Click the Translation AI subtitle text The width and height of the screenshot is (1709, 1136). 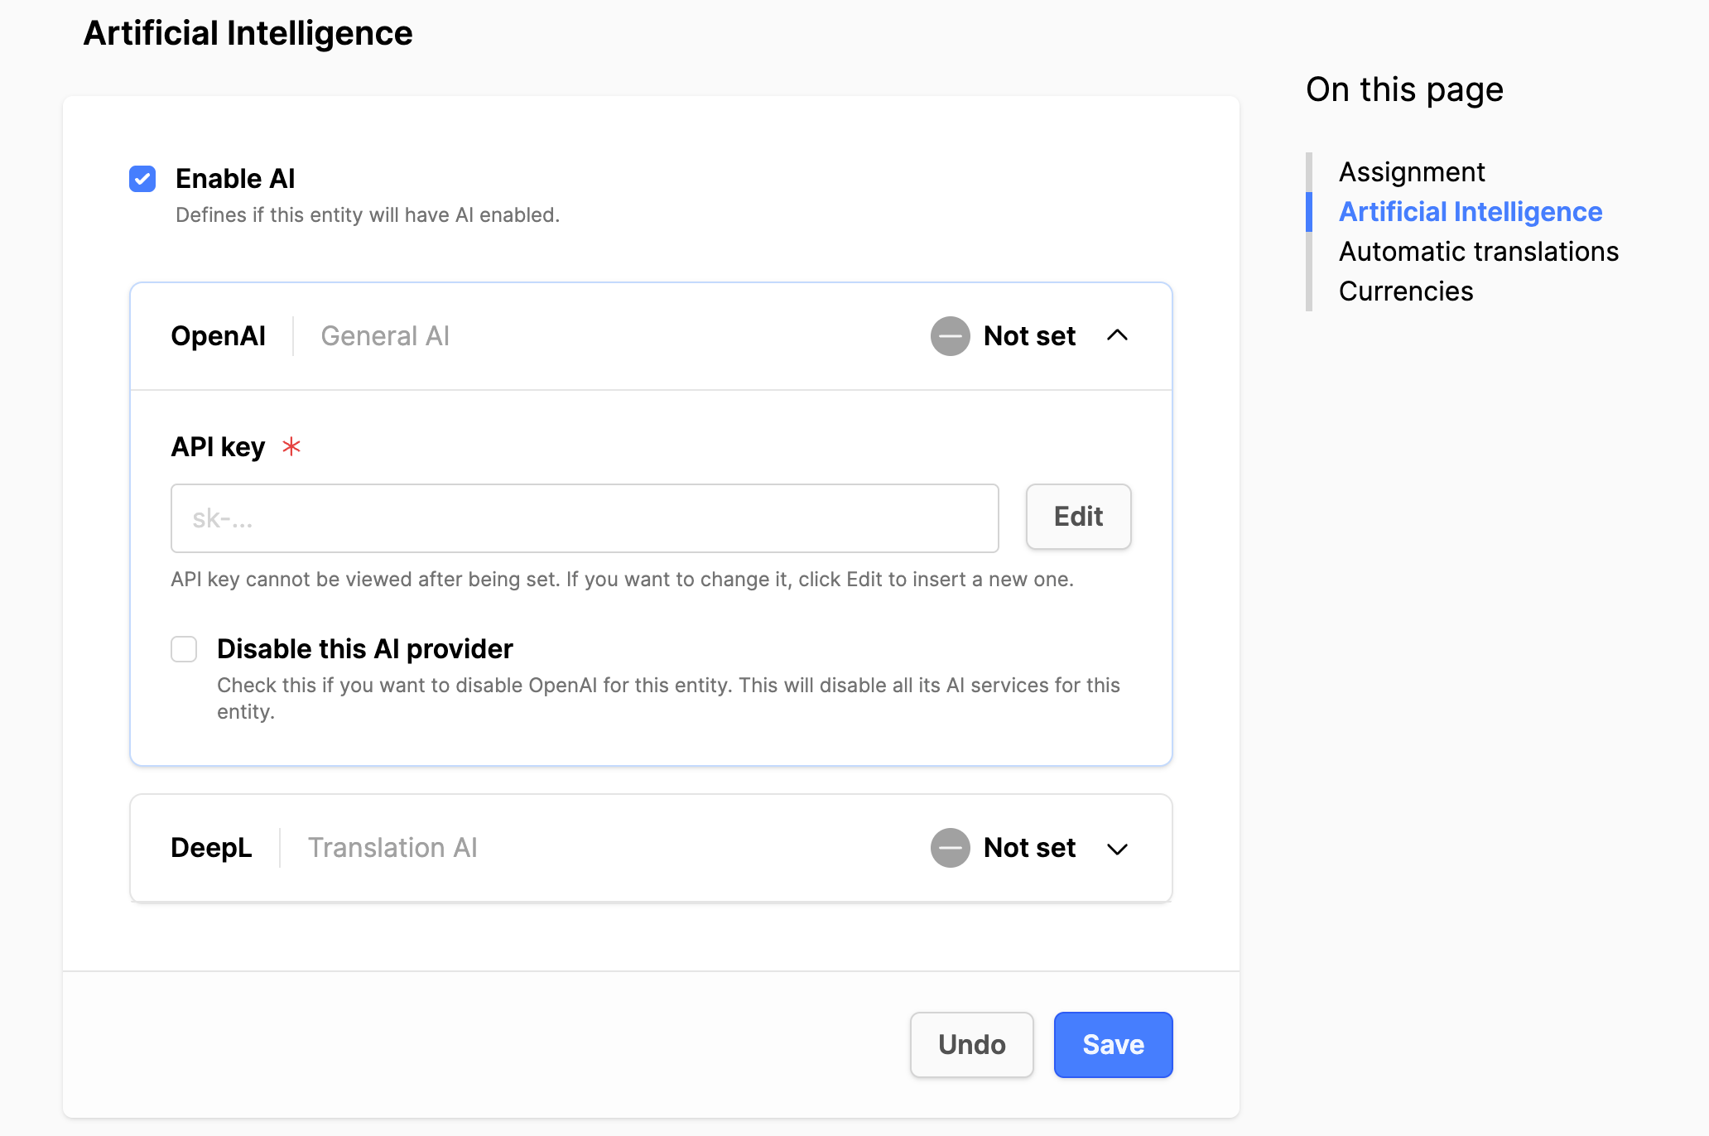click(x=392, y=848)
